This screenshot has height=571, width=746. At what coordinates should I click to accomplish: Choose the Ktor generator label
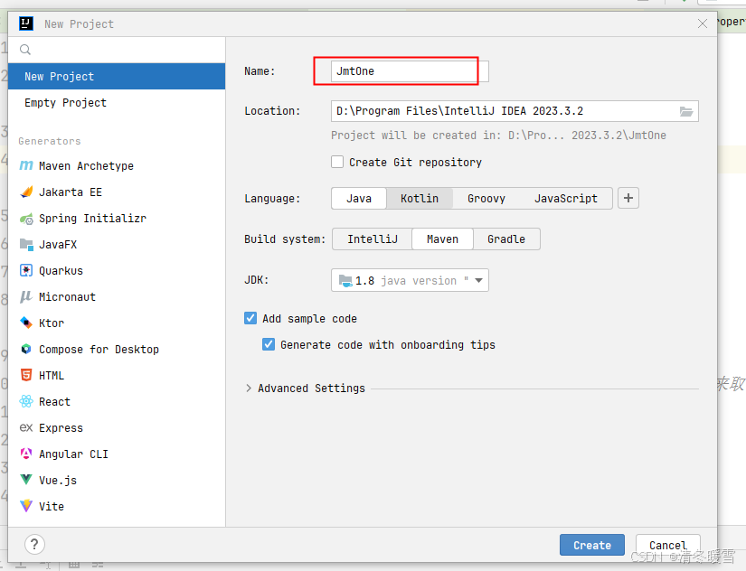(x=52, y=323)
